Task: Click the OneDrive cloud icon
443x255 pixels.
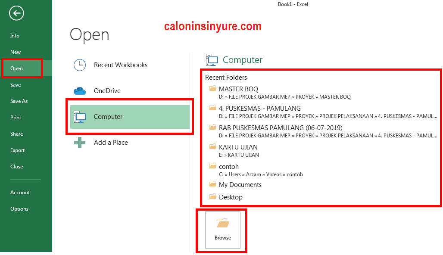Action: click(80, 90)
